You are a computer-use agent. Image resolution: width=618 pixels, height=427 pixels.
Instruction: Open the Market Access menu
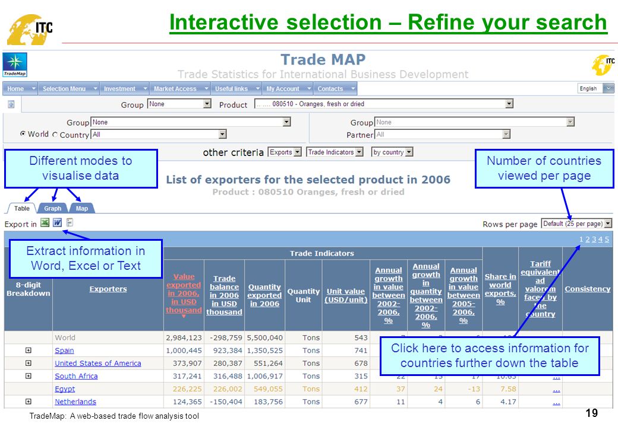[180, 89]
